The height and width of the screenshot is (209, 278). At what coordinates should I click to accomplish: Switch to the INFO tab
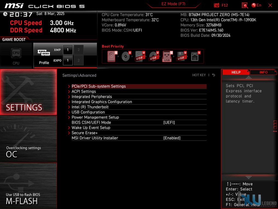263,72
